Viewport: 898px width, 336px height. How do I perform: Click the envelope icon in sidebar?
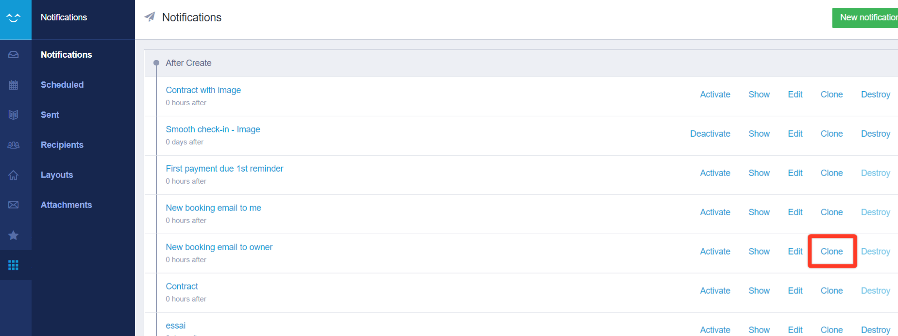[x=14, y=205]
